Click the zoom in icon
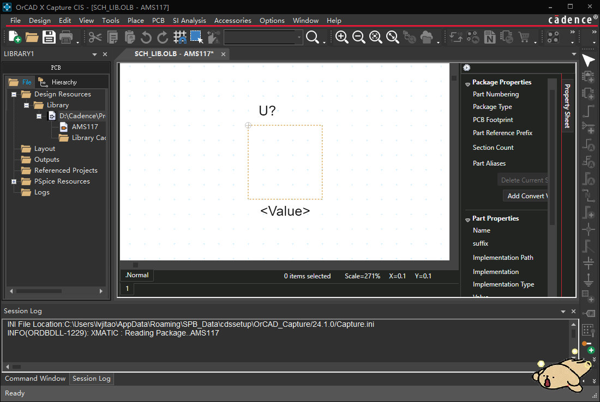The width and height of the screenshot is (600, 402). tap(341, 37)
